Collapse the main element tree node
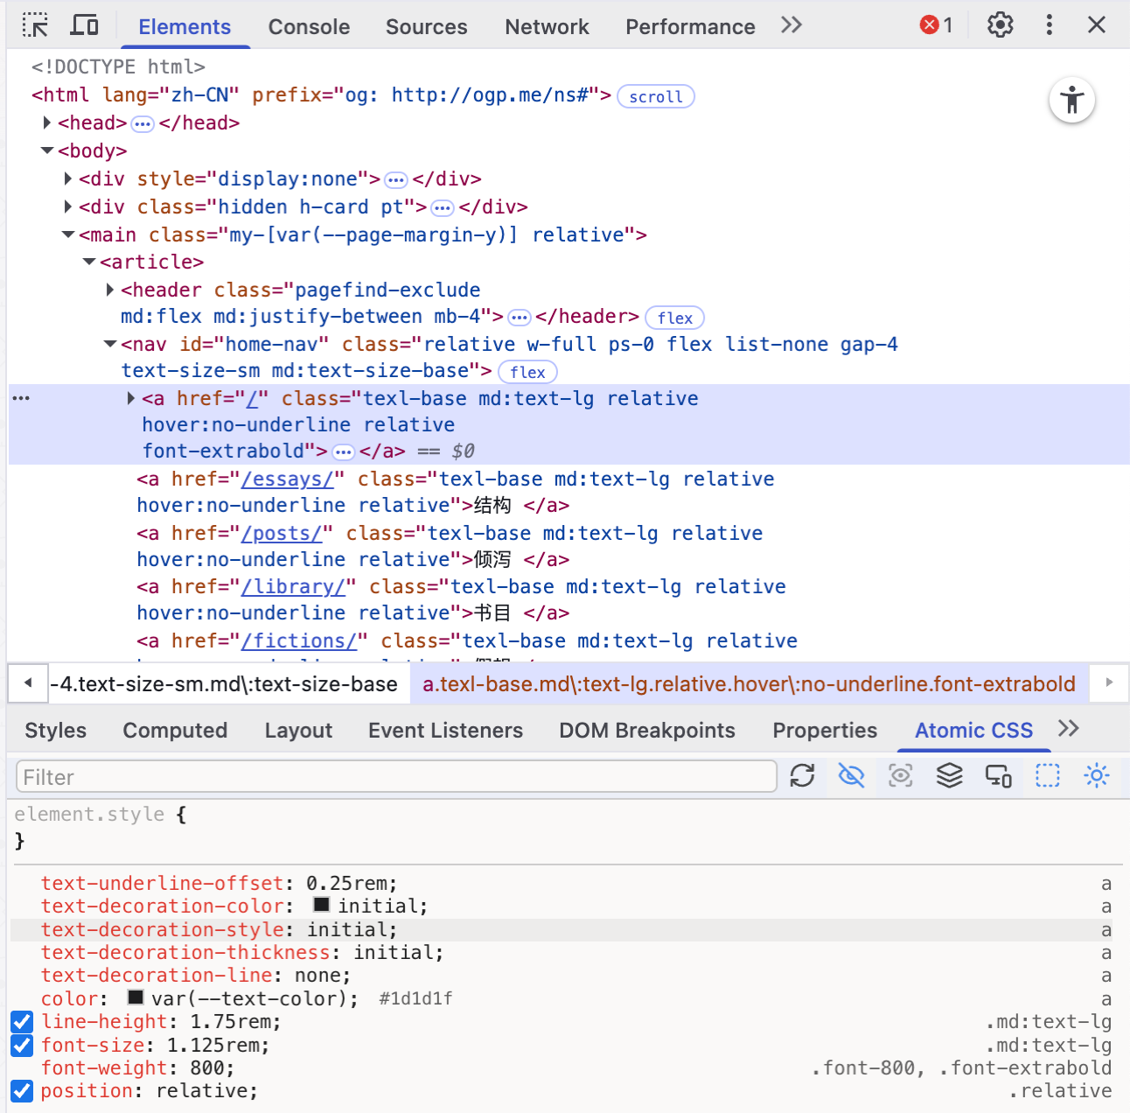 68,234
